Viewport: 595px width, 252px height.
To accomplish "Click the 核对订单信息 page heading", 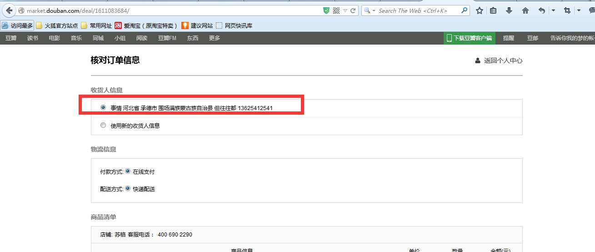I will pos(115,60).
